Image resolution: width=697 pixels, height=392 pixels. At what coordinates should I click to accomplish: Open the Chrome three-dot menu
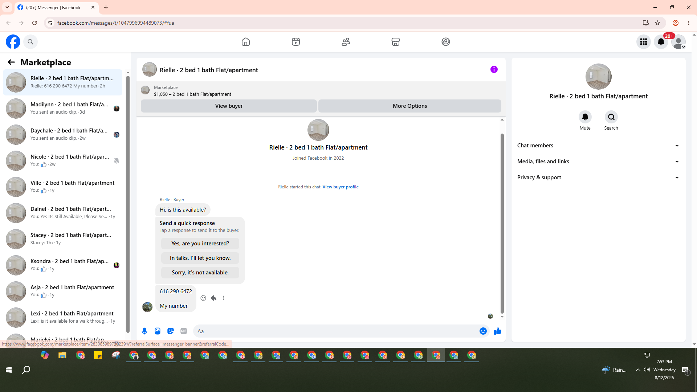(689, 23)
